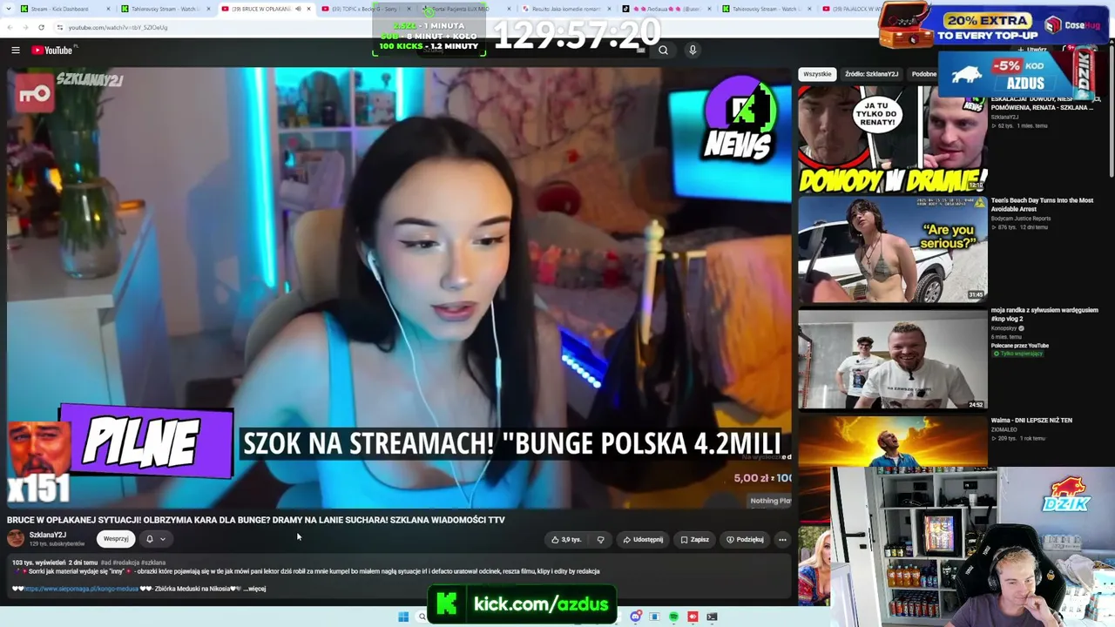This screenshot has width=1115, height=627.
Task: Open the Windows taskbar search icon
Action: pyautogui.click(x=422, y=617)
